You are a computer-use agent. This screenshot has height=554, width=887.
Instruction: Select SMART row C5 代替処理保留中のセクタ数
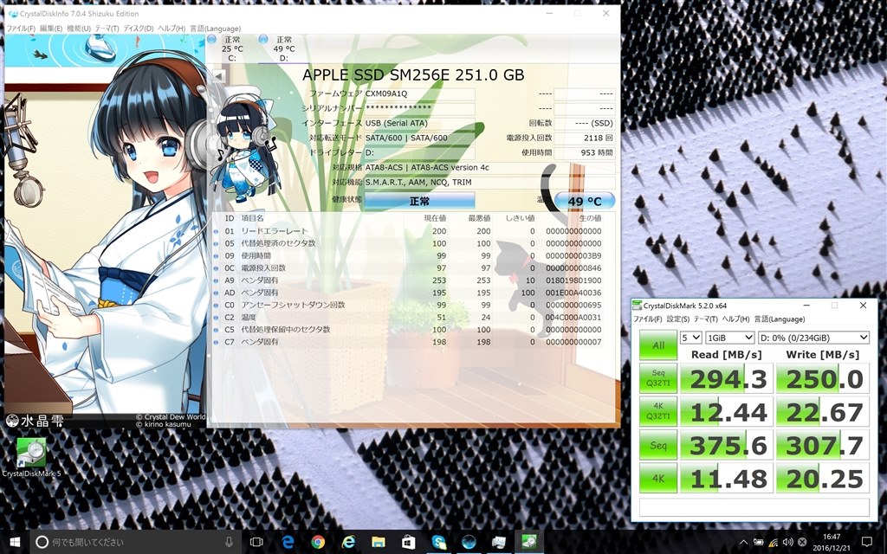pos(407,329)
